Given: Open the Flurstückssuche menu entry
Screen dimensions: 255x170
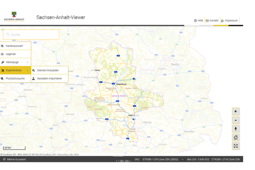Looking at the screenshot, I should (15, 78).
